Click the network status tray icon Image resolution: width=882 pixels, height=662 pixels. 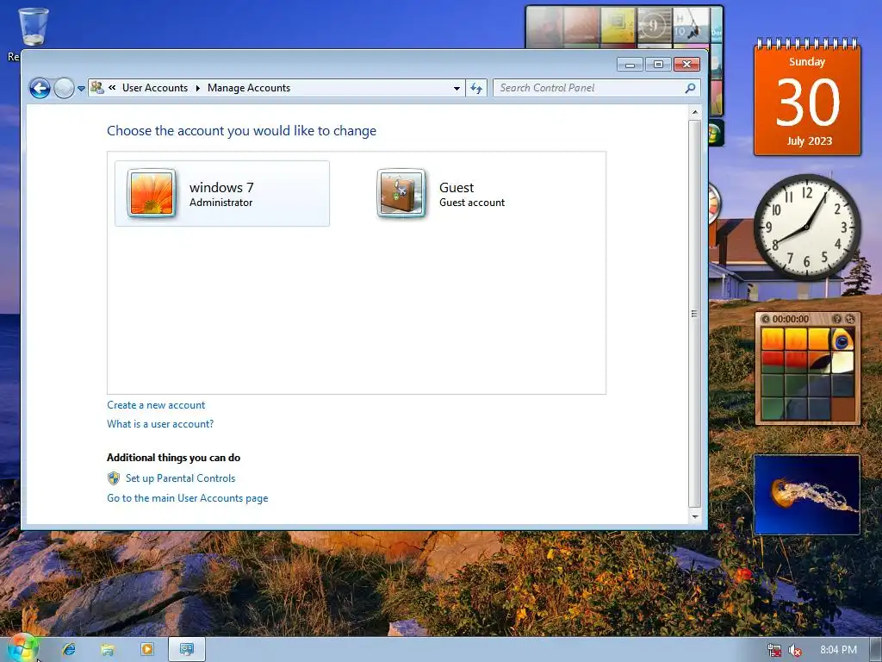[774, 650]
